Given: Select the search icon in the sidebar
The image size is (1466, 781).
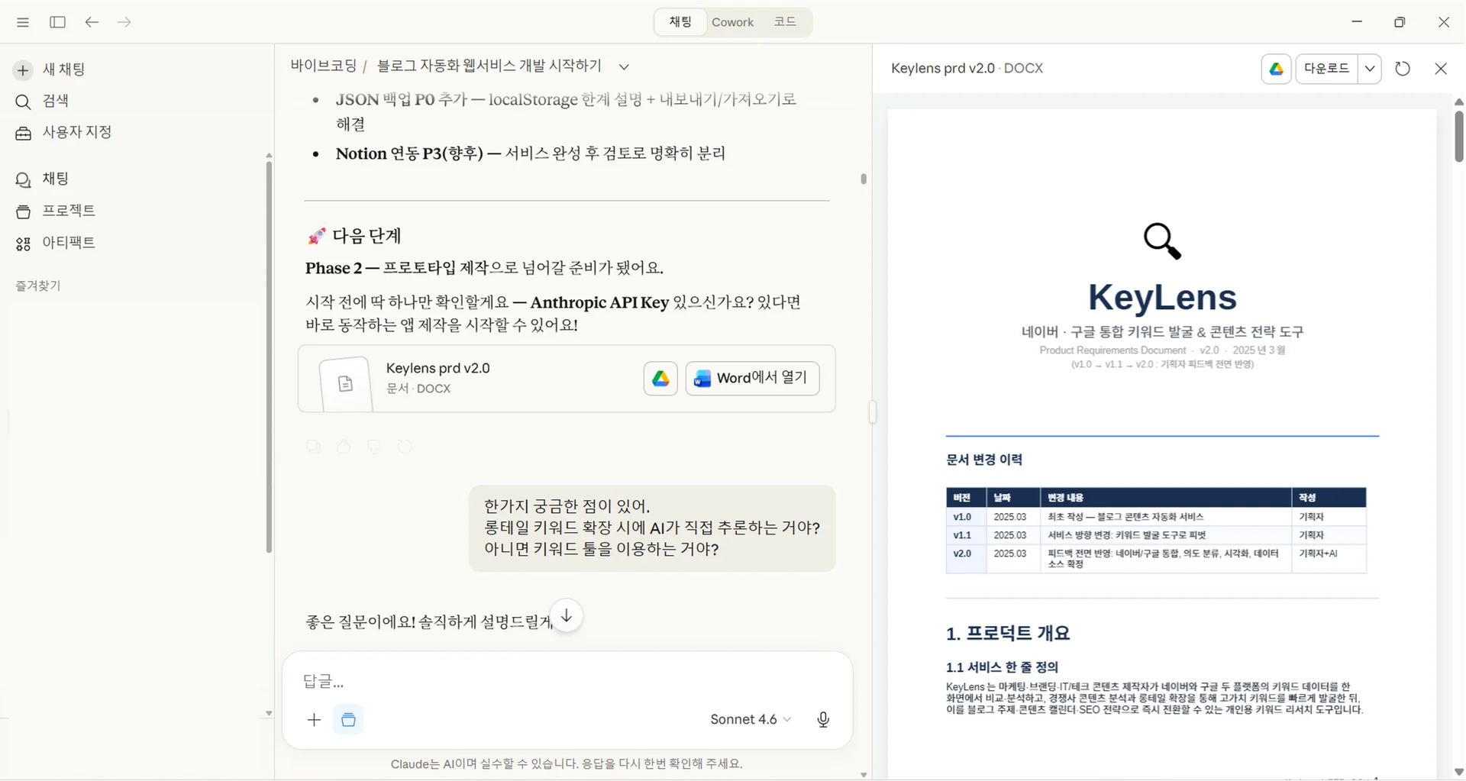Looking at the screenshot, I should point(22,101).
